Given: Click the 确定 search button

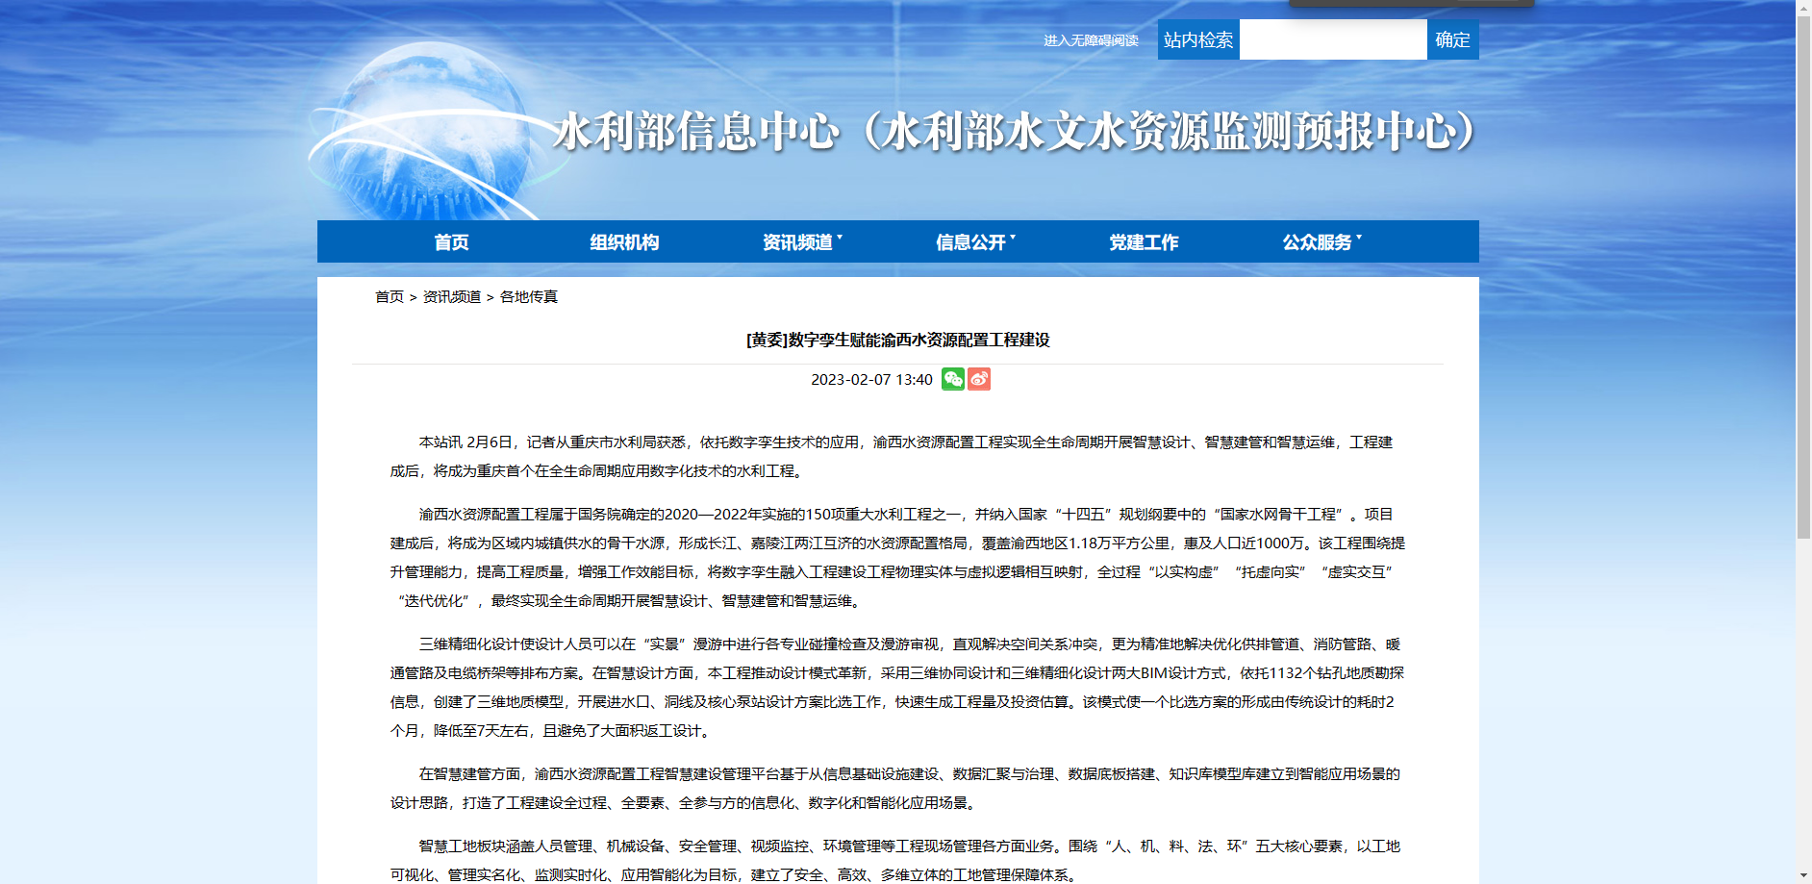Looking at the screenshot, I should point(1452,39).
